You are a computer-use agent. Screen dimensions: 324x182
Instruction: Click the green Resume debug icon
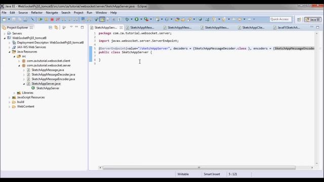coord(40,19)
